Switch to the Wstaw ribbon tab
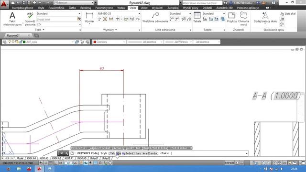306x172 pixels. click(x=121, y=8)
